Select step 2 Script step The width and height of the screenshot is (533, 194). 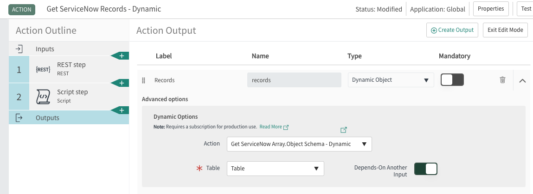pos(69,97)
